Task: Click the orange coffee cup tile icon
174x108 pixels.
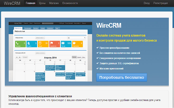Action: pos(74,43)
